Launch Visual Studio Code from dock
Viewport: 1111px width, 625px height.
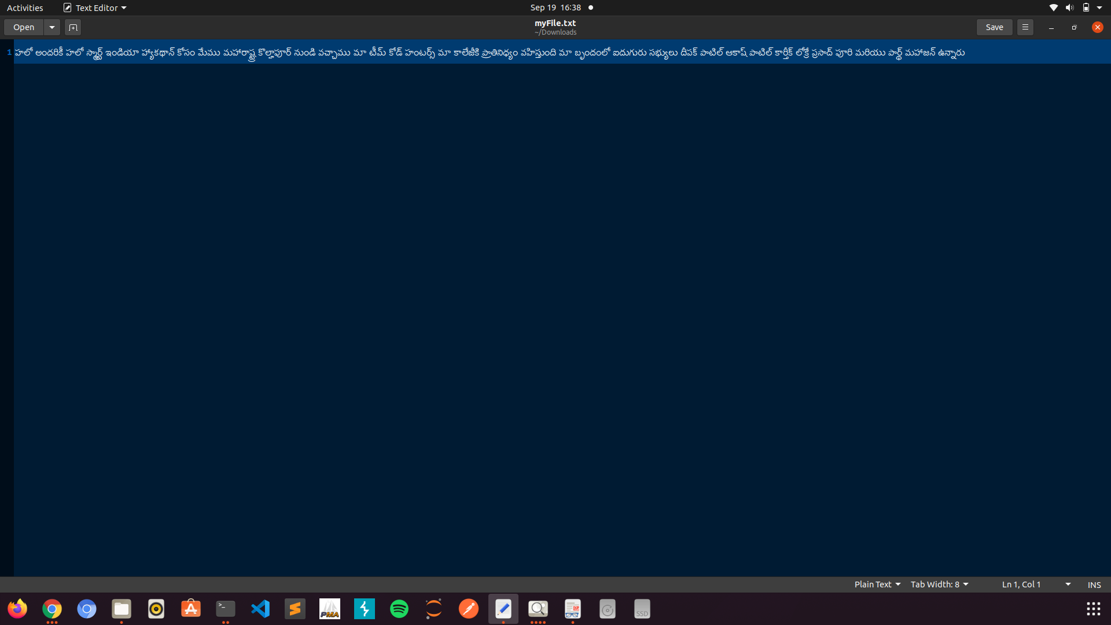[260, 609]
